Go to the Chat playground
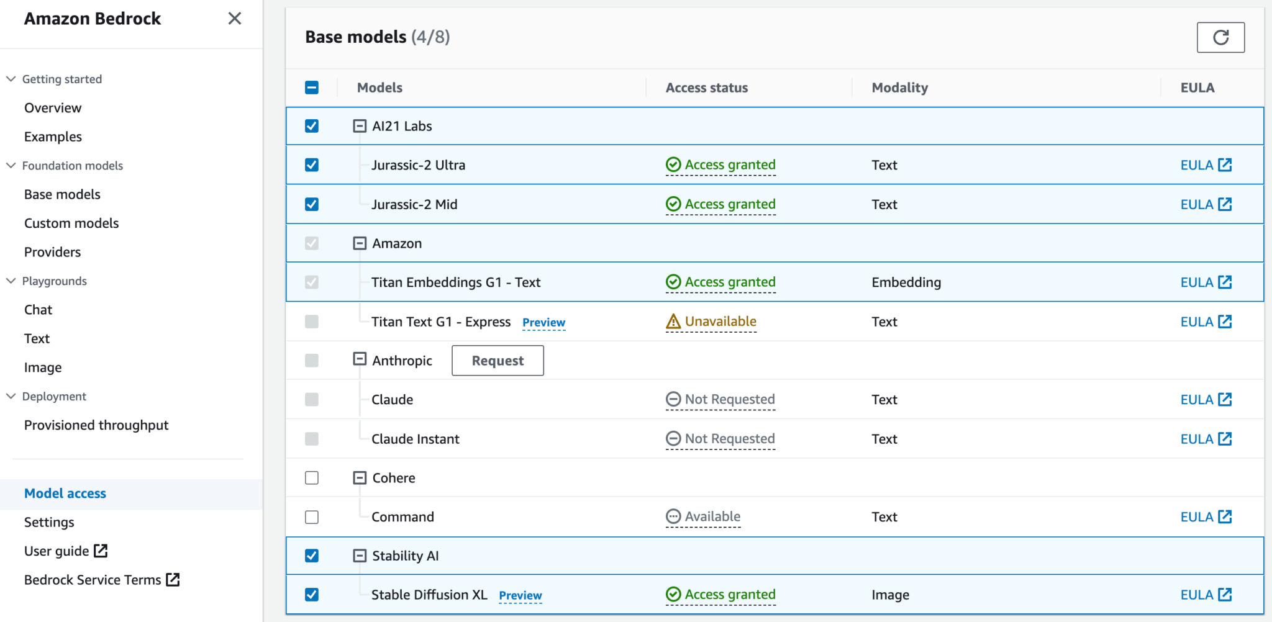The width and height of the screenshot is (1272, 622). [x=38, y=310]
